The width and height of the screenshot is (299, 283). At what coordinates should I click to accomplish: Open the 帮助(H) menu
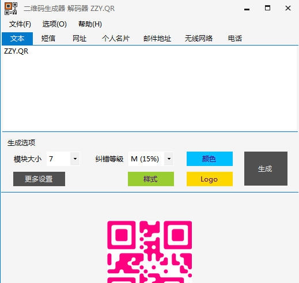(90, 24)
